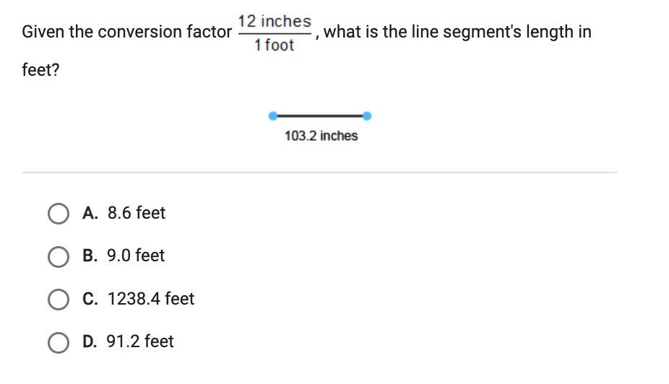The image size is (669, 384).
Task: Click the left blue endpoint of the segment
Action: point(272,115)
